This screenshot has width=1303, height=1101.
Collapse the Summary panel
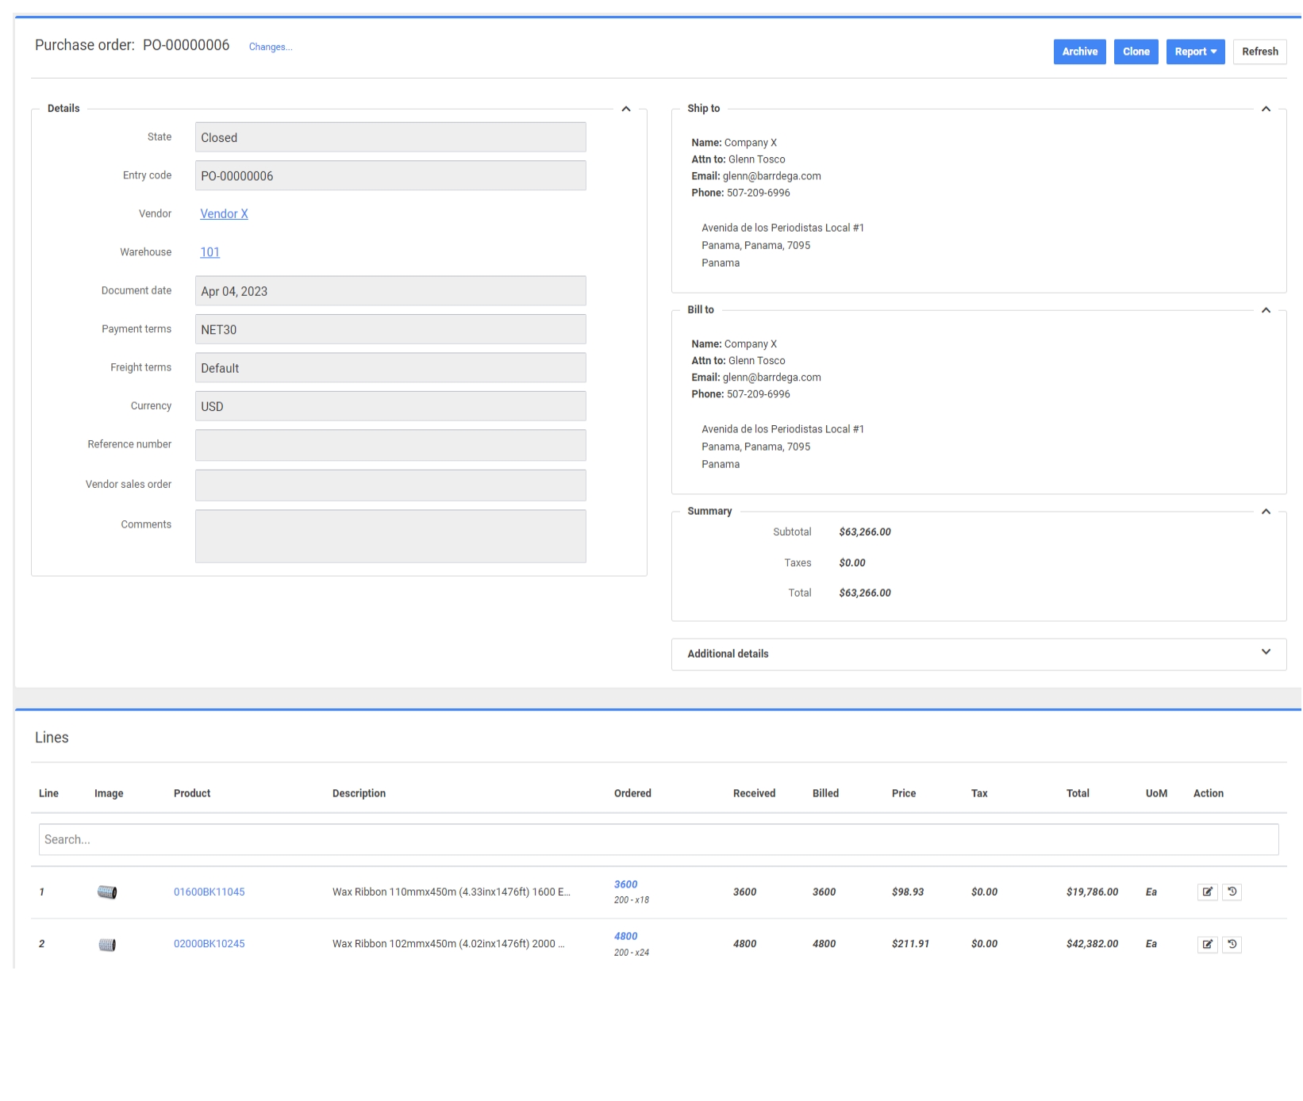[1266, 512]
